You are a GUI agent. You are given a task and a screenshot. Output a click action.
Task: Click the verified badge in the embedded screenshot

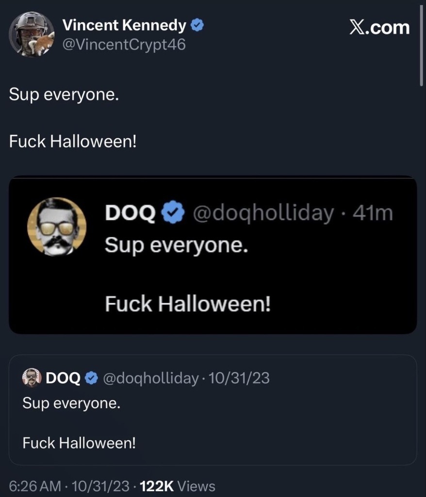pyautogui.click(x=172, y=213)
